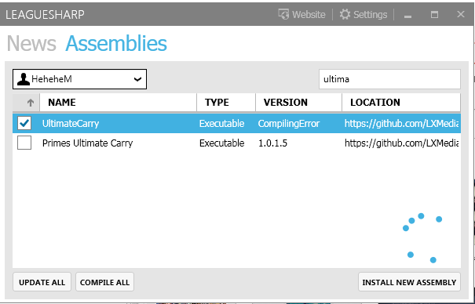
Task: Uncheck the UltimateCarry assembly checkbox
Action: point(24,123)
